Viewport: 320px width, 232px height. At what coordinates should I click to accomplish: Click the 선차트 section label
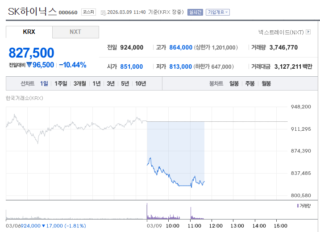[x=28, y=83]
